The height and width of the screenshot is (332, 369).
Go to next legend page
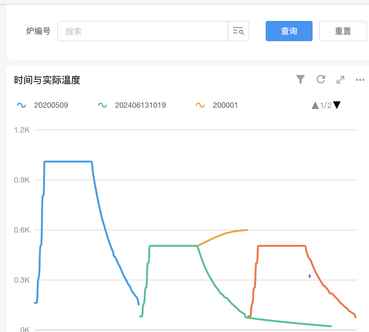(337, 105)
